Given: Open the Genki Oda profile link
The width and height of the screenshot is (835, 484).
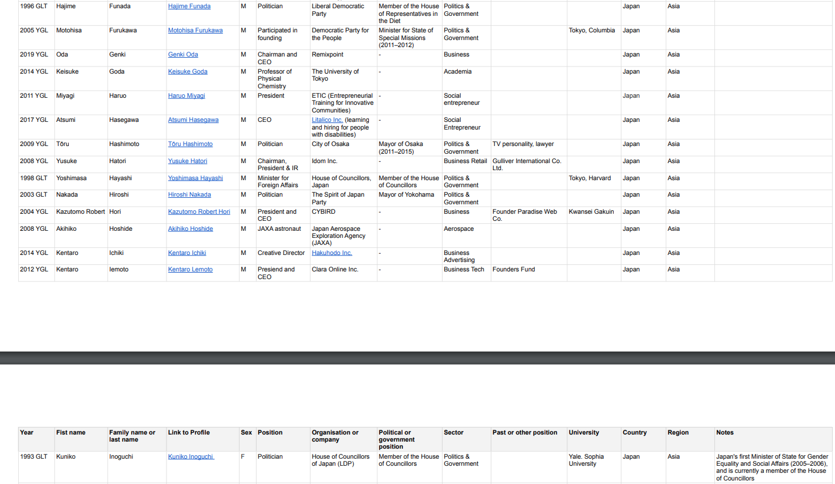Looking at the screenshot, I should (183, 54).
